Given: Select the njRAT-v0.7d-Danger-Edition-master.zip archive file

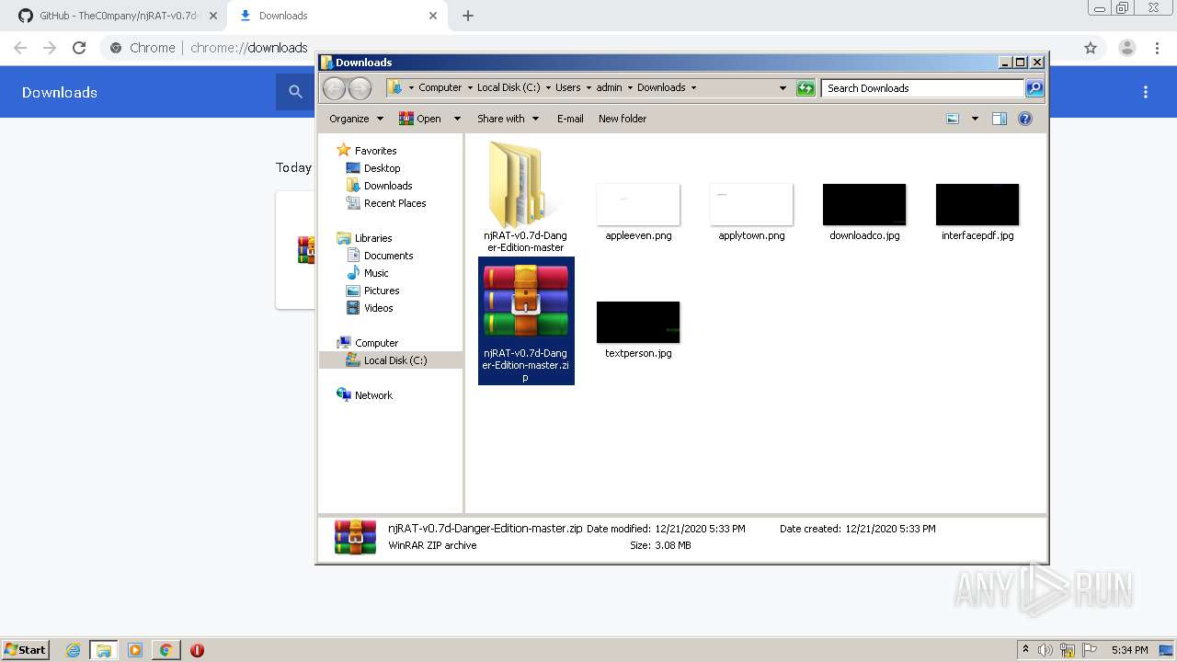Looking at the screenshot, I should (x=526, y=321).
